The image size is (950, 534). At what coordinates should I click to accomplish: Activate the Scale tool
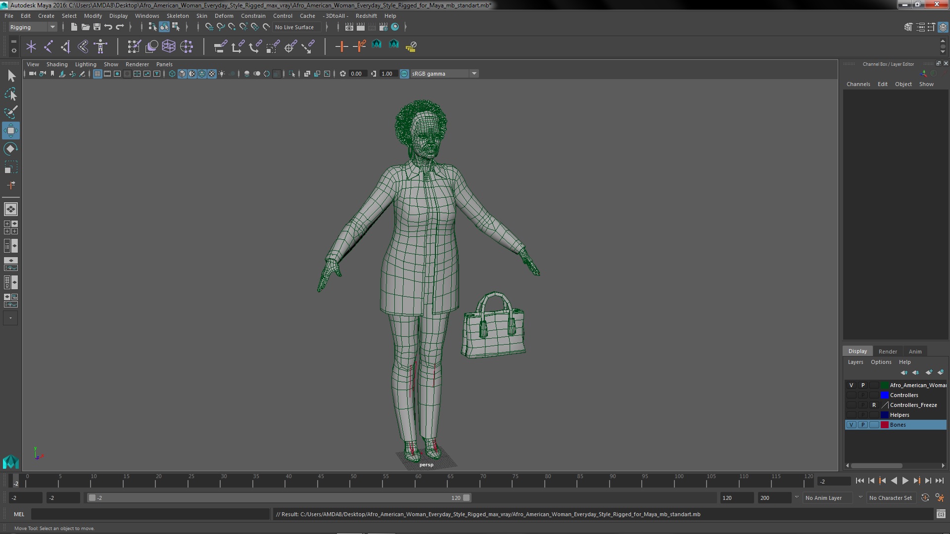pyautogui.click(x=11, y=167)
